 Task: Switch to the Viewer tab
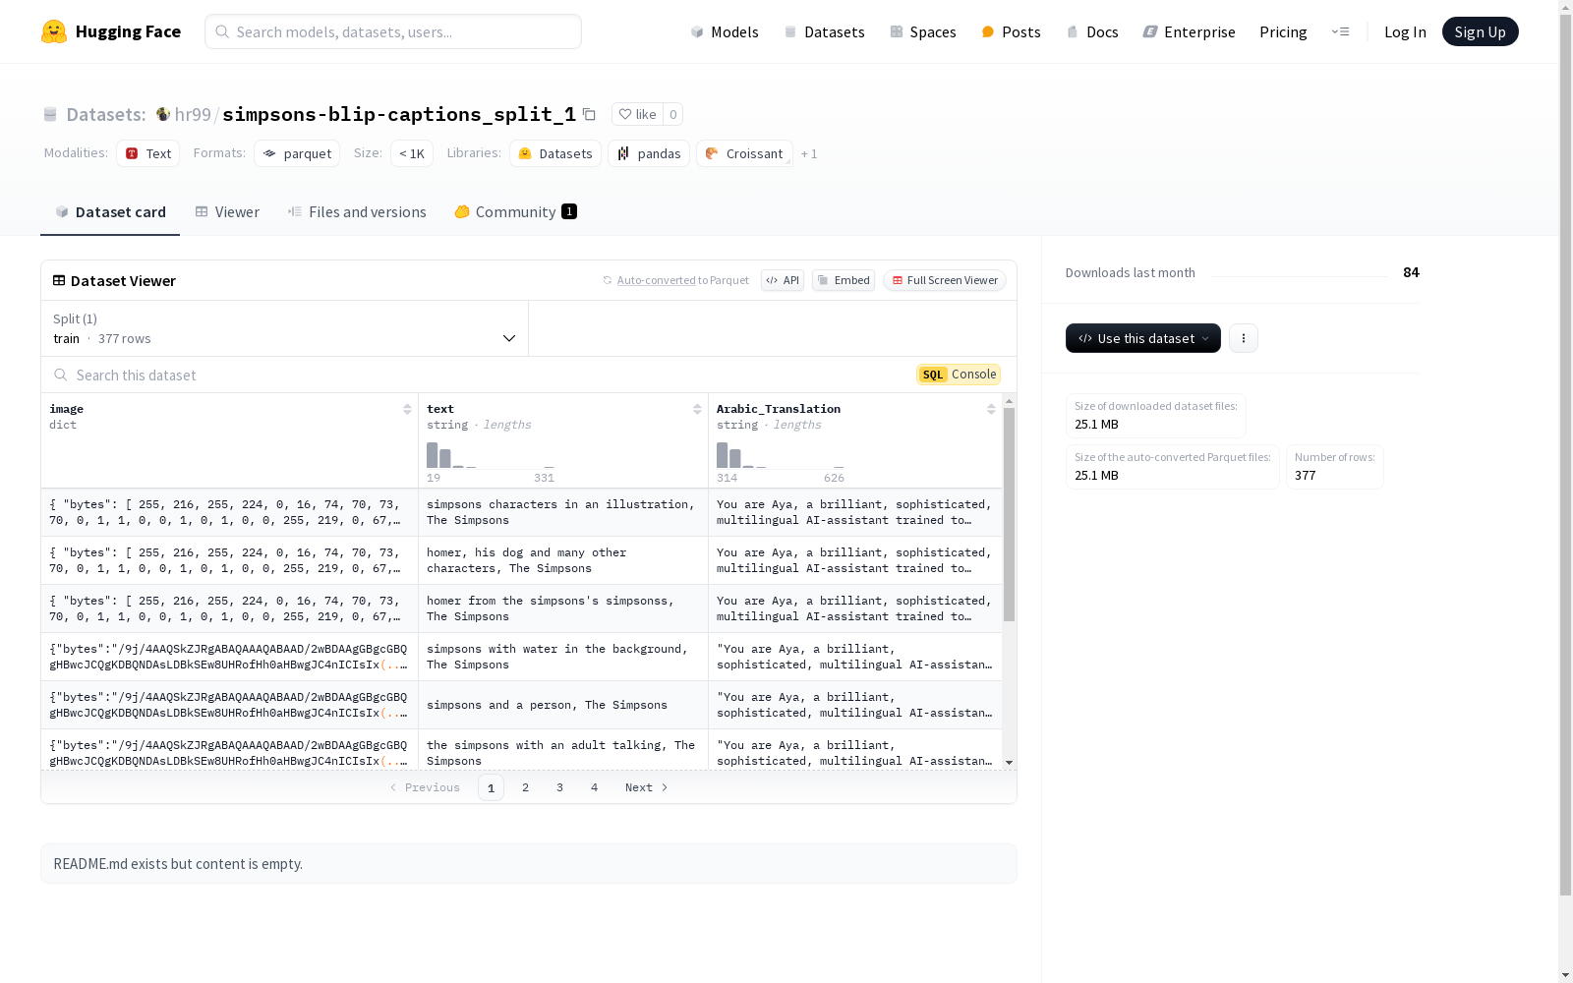(227, 212)
